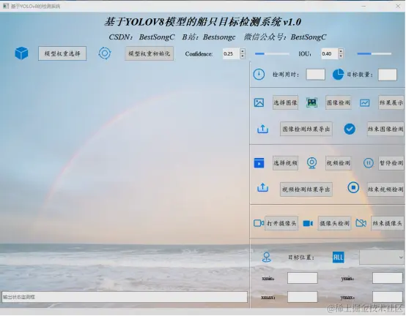Click the pause circle icon beside 暂停检测

coord(369,163)
